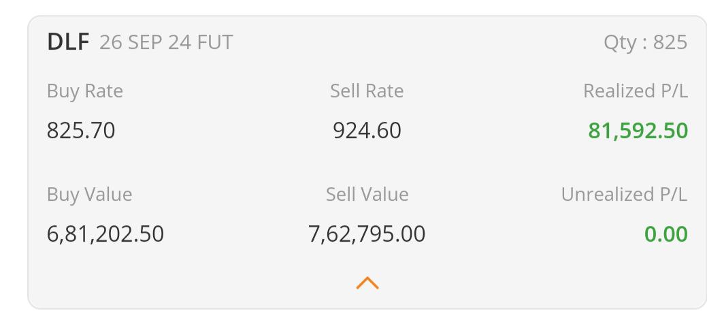Select the 26 SEP 24 FUT contract text
This screenshot has height=322, width=707.
point(165,43)
